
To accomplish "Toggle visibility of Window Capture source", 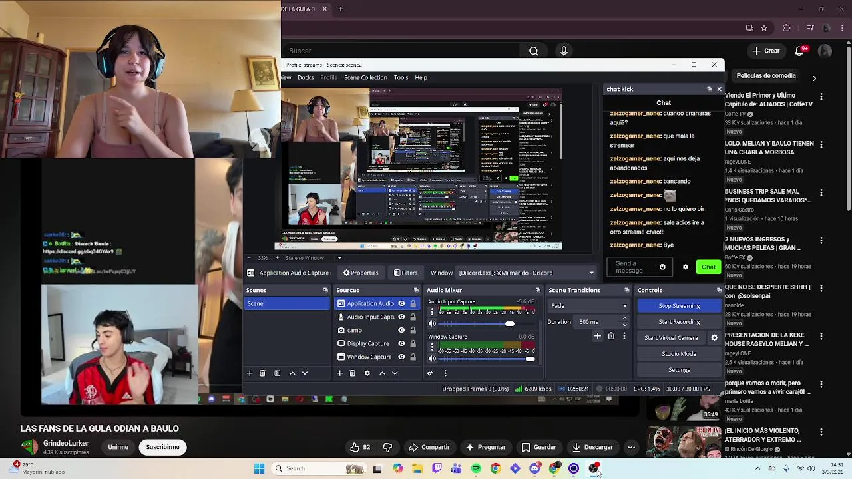I will coord(401,357).
